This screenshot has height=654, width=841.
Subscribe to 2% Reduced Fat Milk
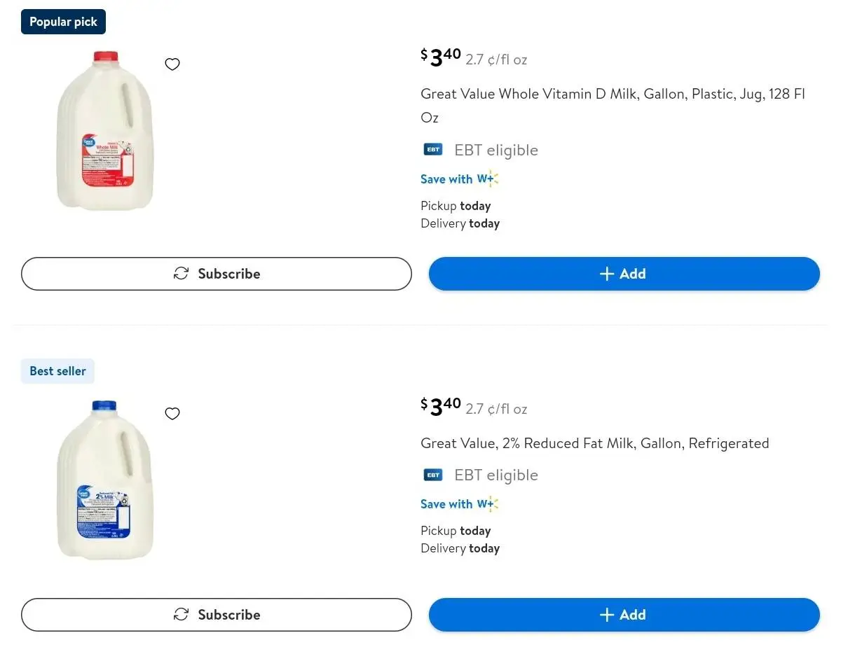(217, 615)
